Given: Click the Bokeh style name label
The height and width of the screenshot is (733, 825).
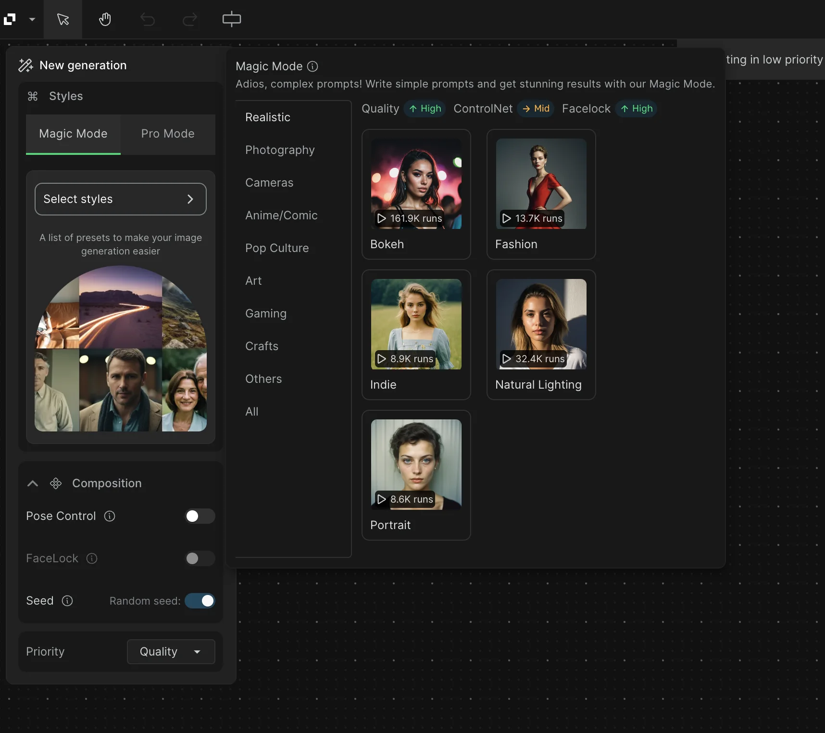Looking at the screenshot, I should 387,244.
